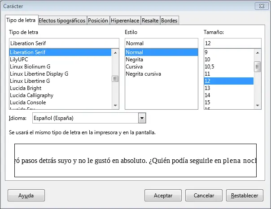Open the Posición tab
Image resolution: width=271 pixels, height=209 pixels.
97,21
